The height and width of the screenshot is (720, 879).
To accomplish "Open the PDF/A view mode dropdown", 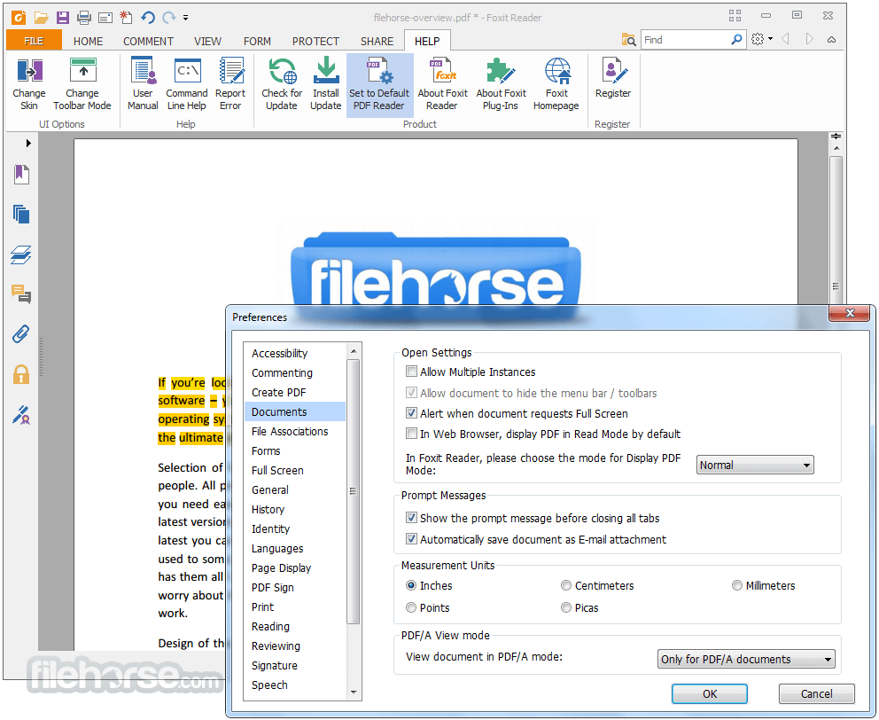I will pyautogui.click(x=746, y=659).
